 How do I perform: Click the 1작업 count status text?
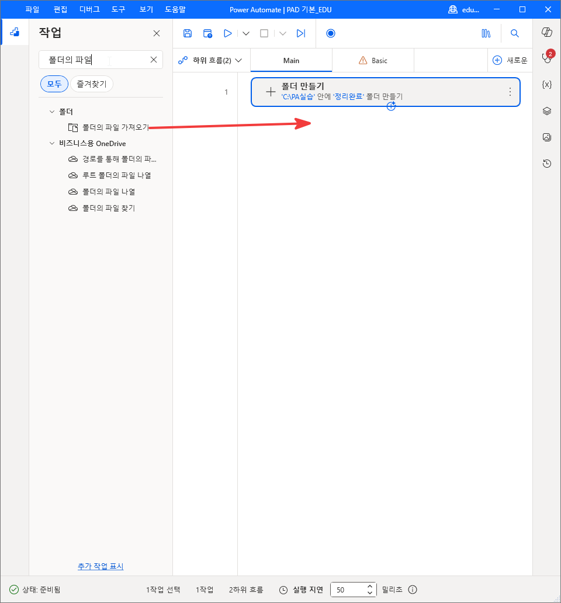tap(204, 590)
